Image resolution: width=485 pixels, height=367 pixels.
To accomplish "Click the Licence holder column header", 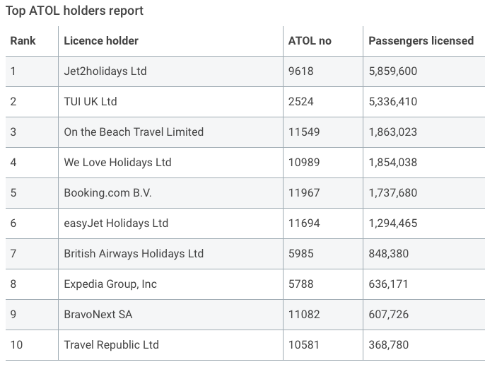I will point(101,41).
